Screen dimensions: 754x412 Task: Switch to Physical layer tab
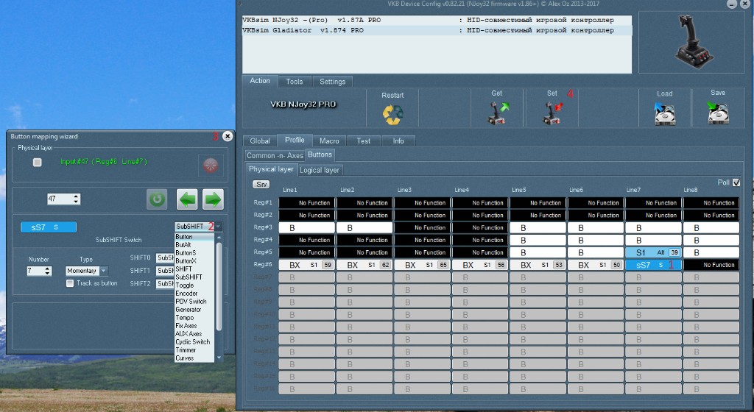tap(271, 169)
